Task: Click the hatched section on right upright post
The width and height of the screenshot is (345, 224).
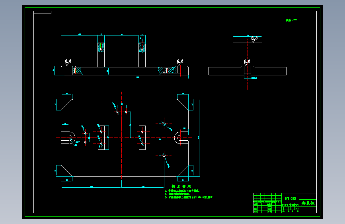Action: 142,47
